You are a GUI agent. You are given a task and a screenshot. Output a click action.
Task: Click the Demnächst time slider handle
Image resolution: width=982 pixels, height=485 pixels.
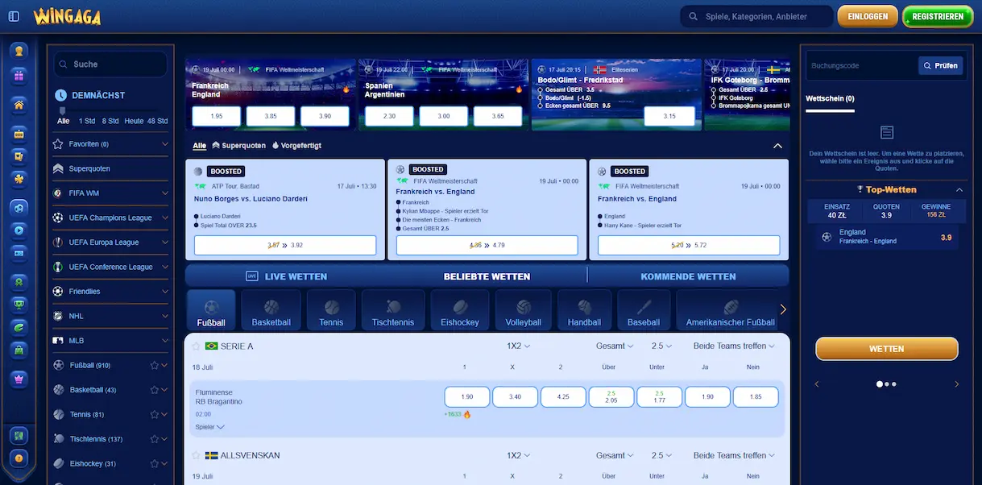pos(63,110)
